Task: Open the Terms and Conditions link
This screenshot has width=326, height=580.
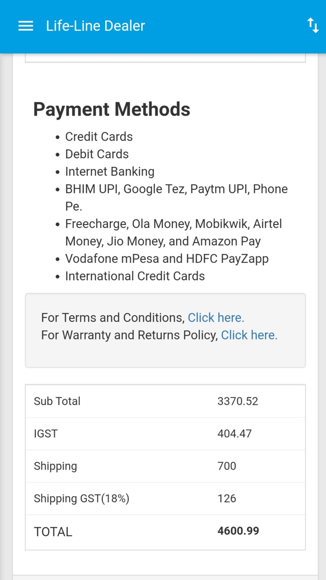Action: pos(216,318)
